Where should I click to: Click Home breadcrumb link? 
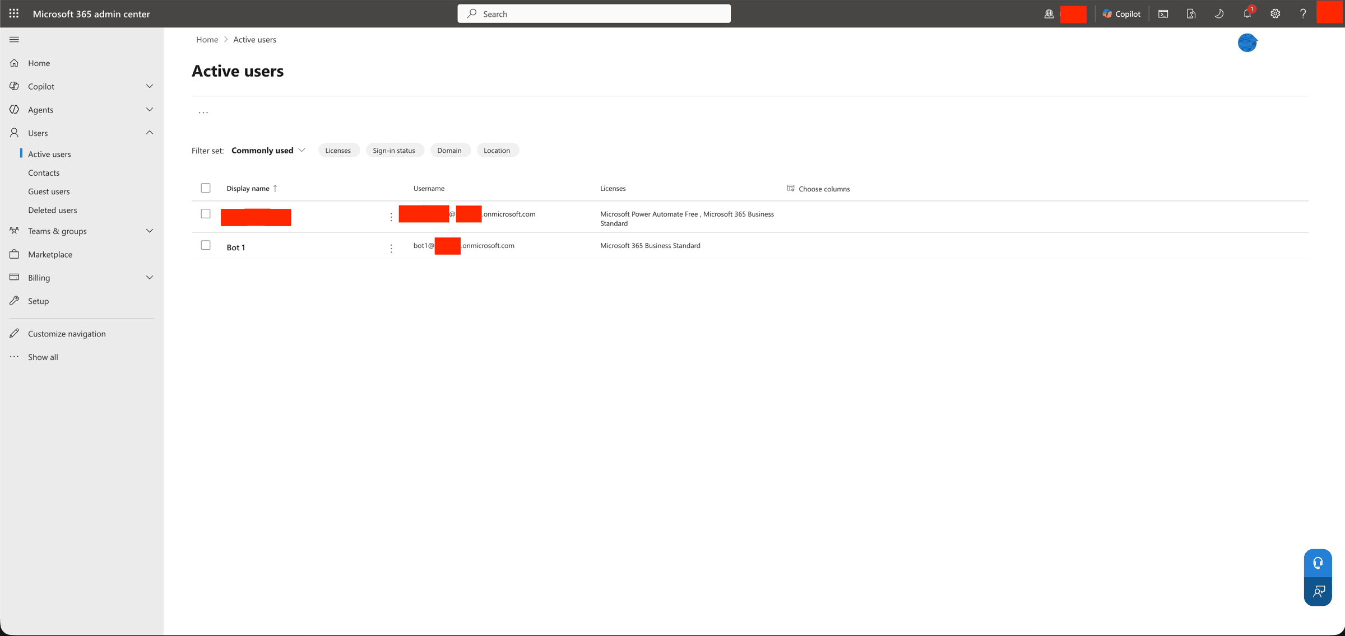[207, 39]
